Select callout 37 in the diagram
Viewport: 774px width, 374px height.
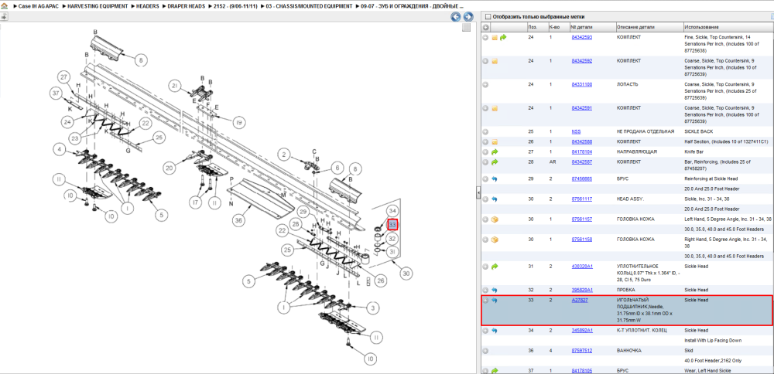[x=56, y=93]
